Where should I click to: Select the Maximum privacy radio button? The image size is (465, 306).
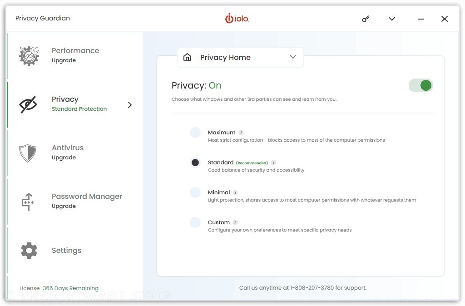[195, 133]
